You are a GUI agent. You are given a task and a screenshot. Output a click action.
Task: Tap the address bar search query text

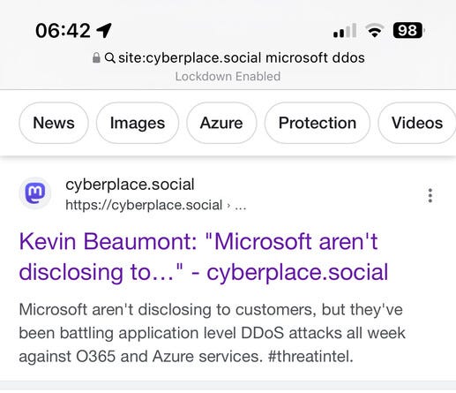click(242, 57)
